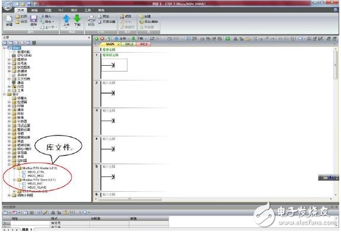Image resolution: width=341 pixels, height=232 pixels.
Task: Click the editor's horizontal scrollbar thumb
Action: tap(130, 199)
